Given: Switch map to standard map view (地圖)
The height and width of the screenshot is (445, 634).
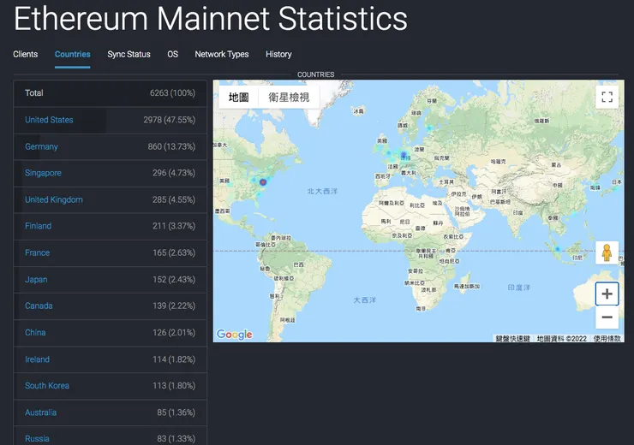Looking at the screenshot, I should pyautogui.click(x=239, y=98).
